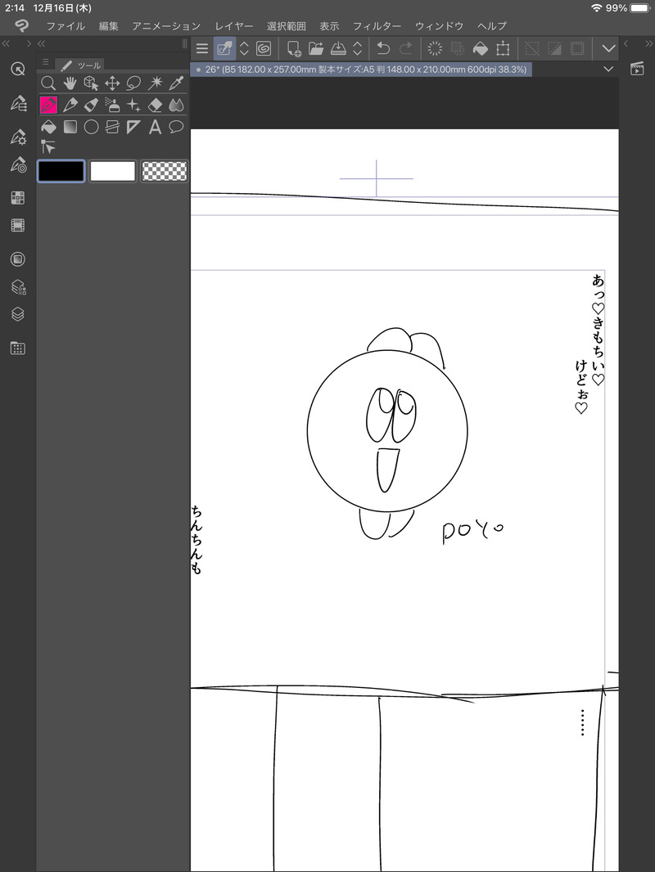The width and height of the screenshot is (655, 872).
Task: Create a new canvas file
Action: [x=294, y=48]
